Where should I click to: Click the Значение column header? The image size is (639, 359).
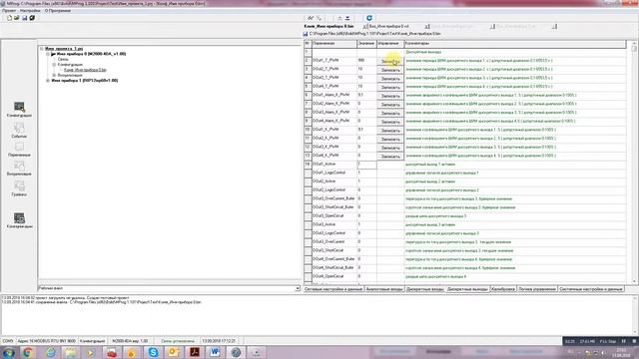pos(366,43)
